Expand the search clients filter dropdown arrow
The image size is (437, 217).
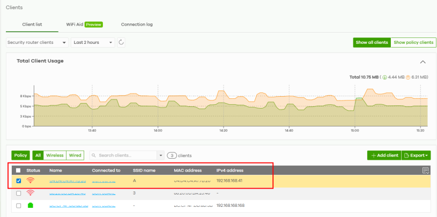tap(160, 156)
